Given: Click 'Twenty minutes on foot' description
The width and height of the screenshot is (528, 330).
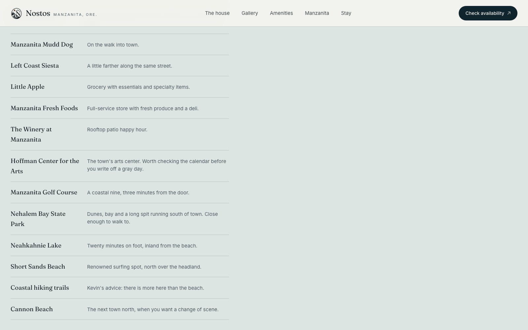Looking at the screenshot, I should coord(142,246).
